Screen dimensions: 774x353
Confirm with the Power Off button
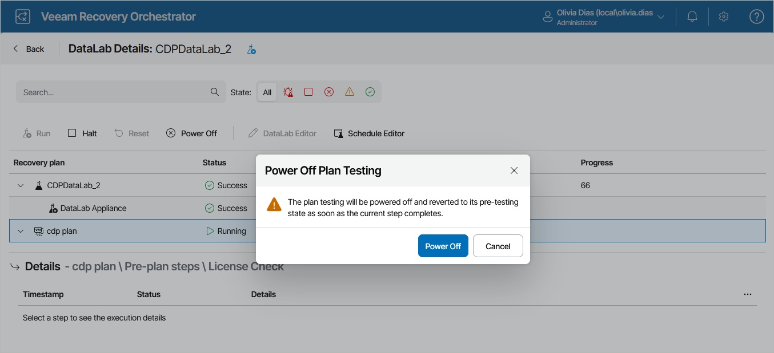point(443,246)
